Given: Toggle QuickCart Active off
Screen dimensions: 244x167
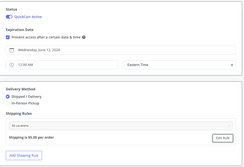Looking at the screenshot, I should coord(9,17).
